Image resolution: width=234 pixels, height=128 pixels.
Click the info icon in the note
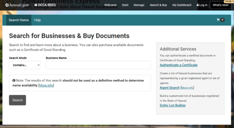(x=14, y=81)
